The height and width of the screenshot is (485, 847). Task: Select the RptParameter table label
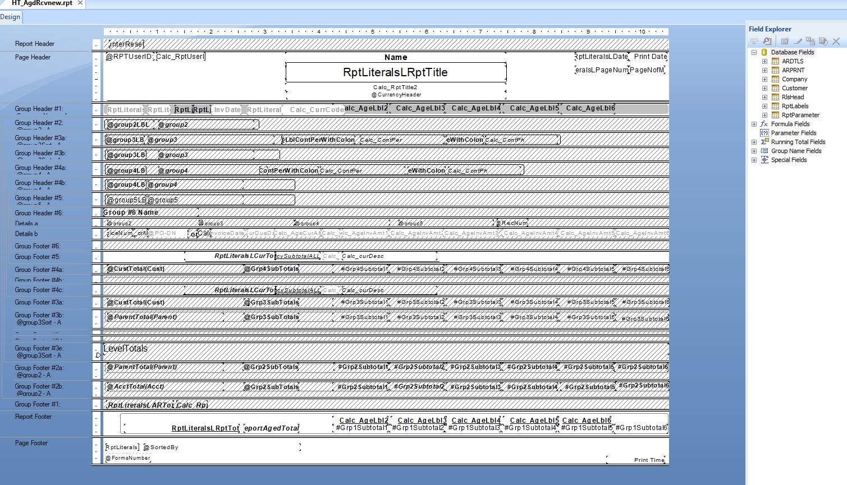coord(800,115)
